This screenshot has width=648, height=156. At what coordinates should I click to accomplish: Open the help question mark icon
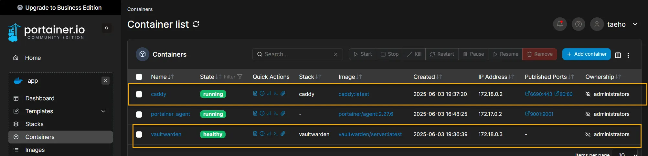click(579, 24)
